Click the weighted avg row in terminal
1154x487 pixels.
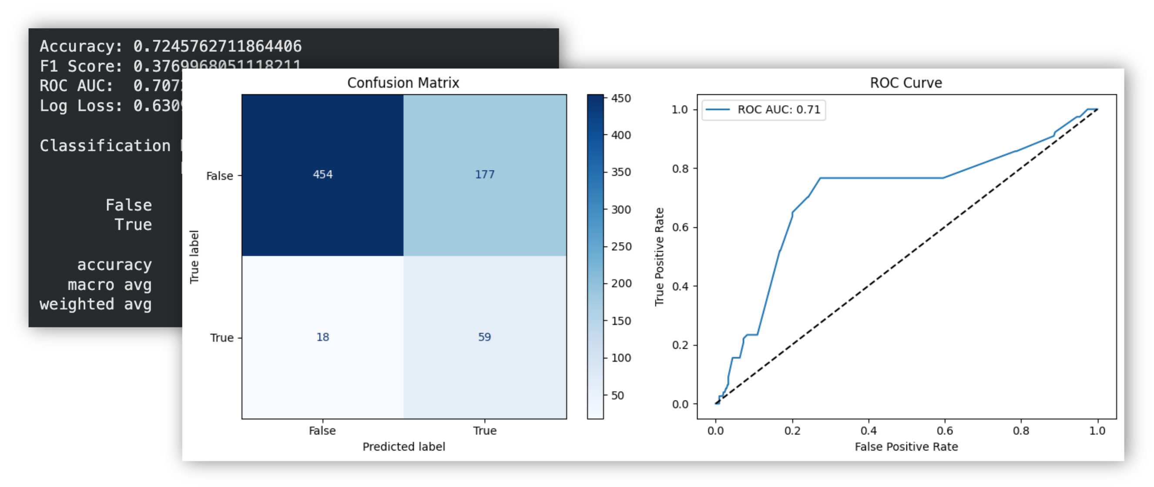click(x=95, y=304)
